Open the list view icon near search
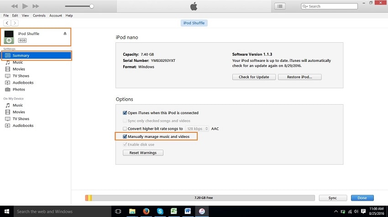 [x=280, y=6]
